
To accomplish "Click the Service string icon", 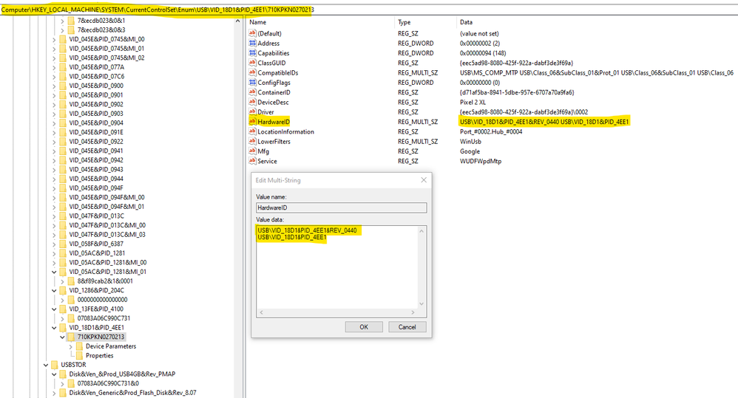I will click(x=252, y=161).
